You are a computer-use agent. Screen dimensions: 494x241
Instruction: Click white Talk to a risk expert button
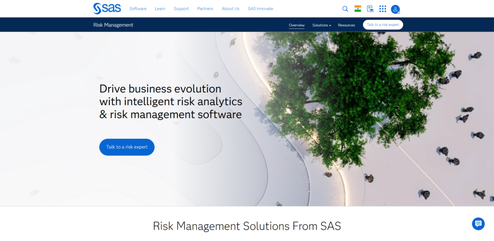pos(383,25)
